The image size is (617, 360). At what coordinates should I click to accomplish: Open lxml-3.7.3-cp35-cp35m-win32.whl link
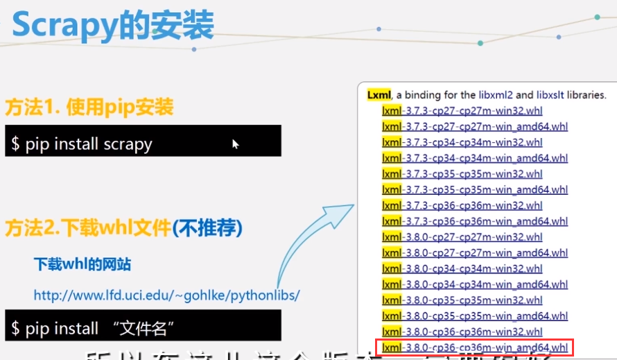462,173
